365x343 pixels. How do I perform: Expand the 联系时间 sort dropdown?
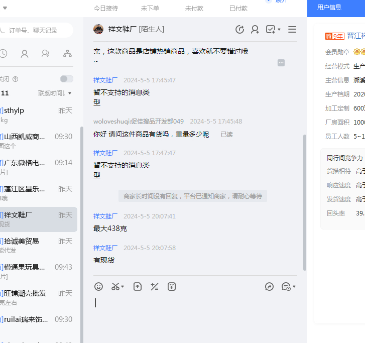point(55,93)
